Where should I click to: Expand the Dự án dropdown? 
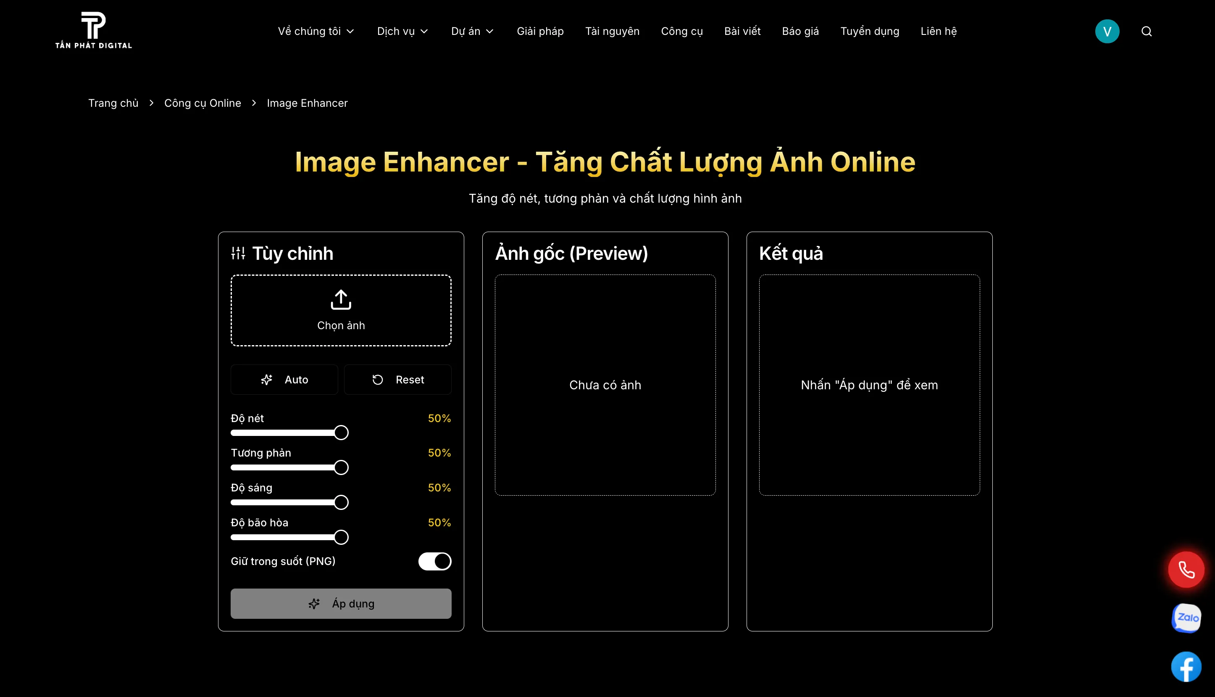[472, 31]
